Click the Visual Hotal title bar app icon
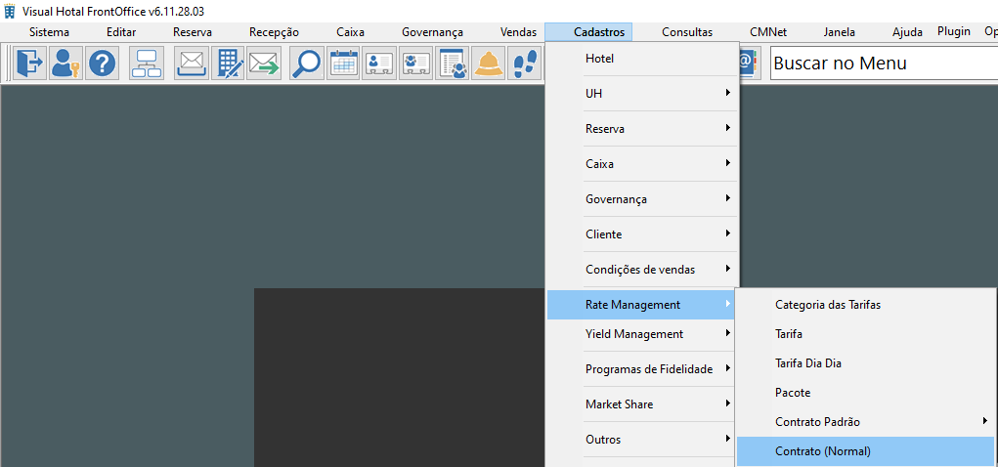The height and width of the screenshot is (467, 998). click(x=10, y=12)
